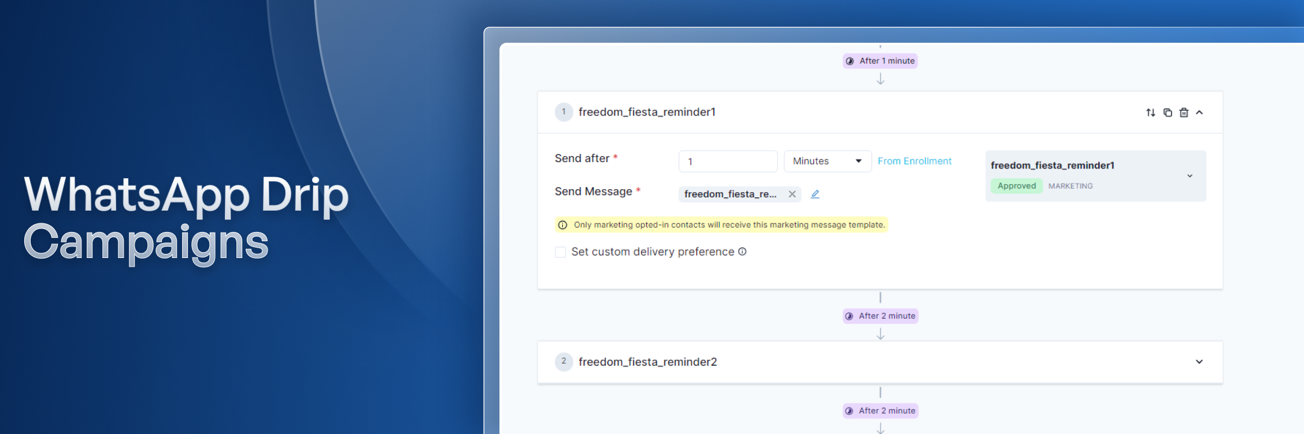Click info icon in marketing opted-in notice
Image resolution: width=1304 pixels, height=434 pixels.
(562, 225)
